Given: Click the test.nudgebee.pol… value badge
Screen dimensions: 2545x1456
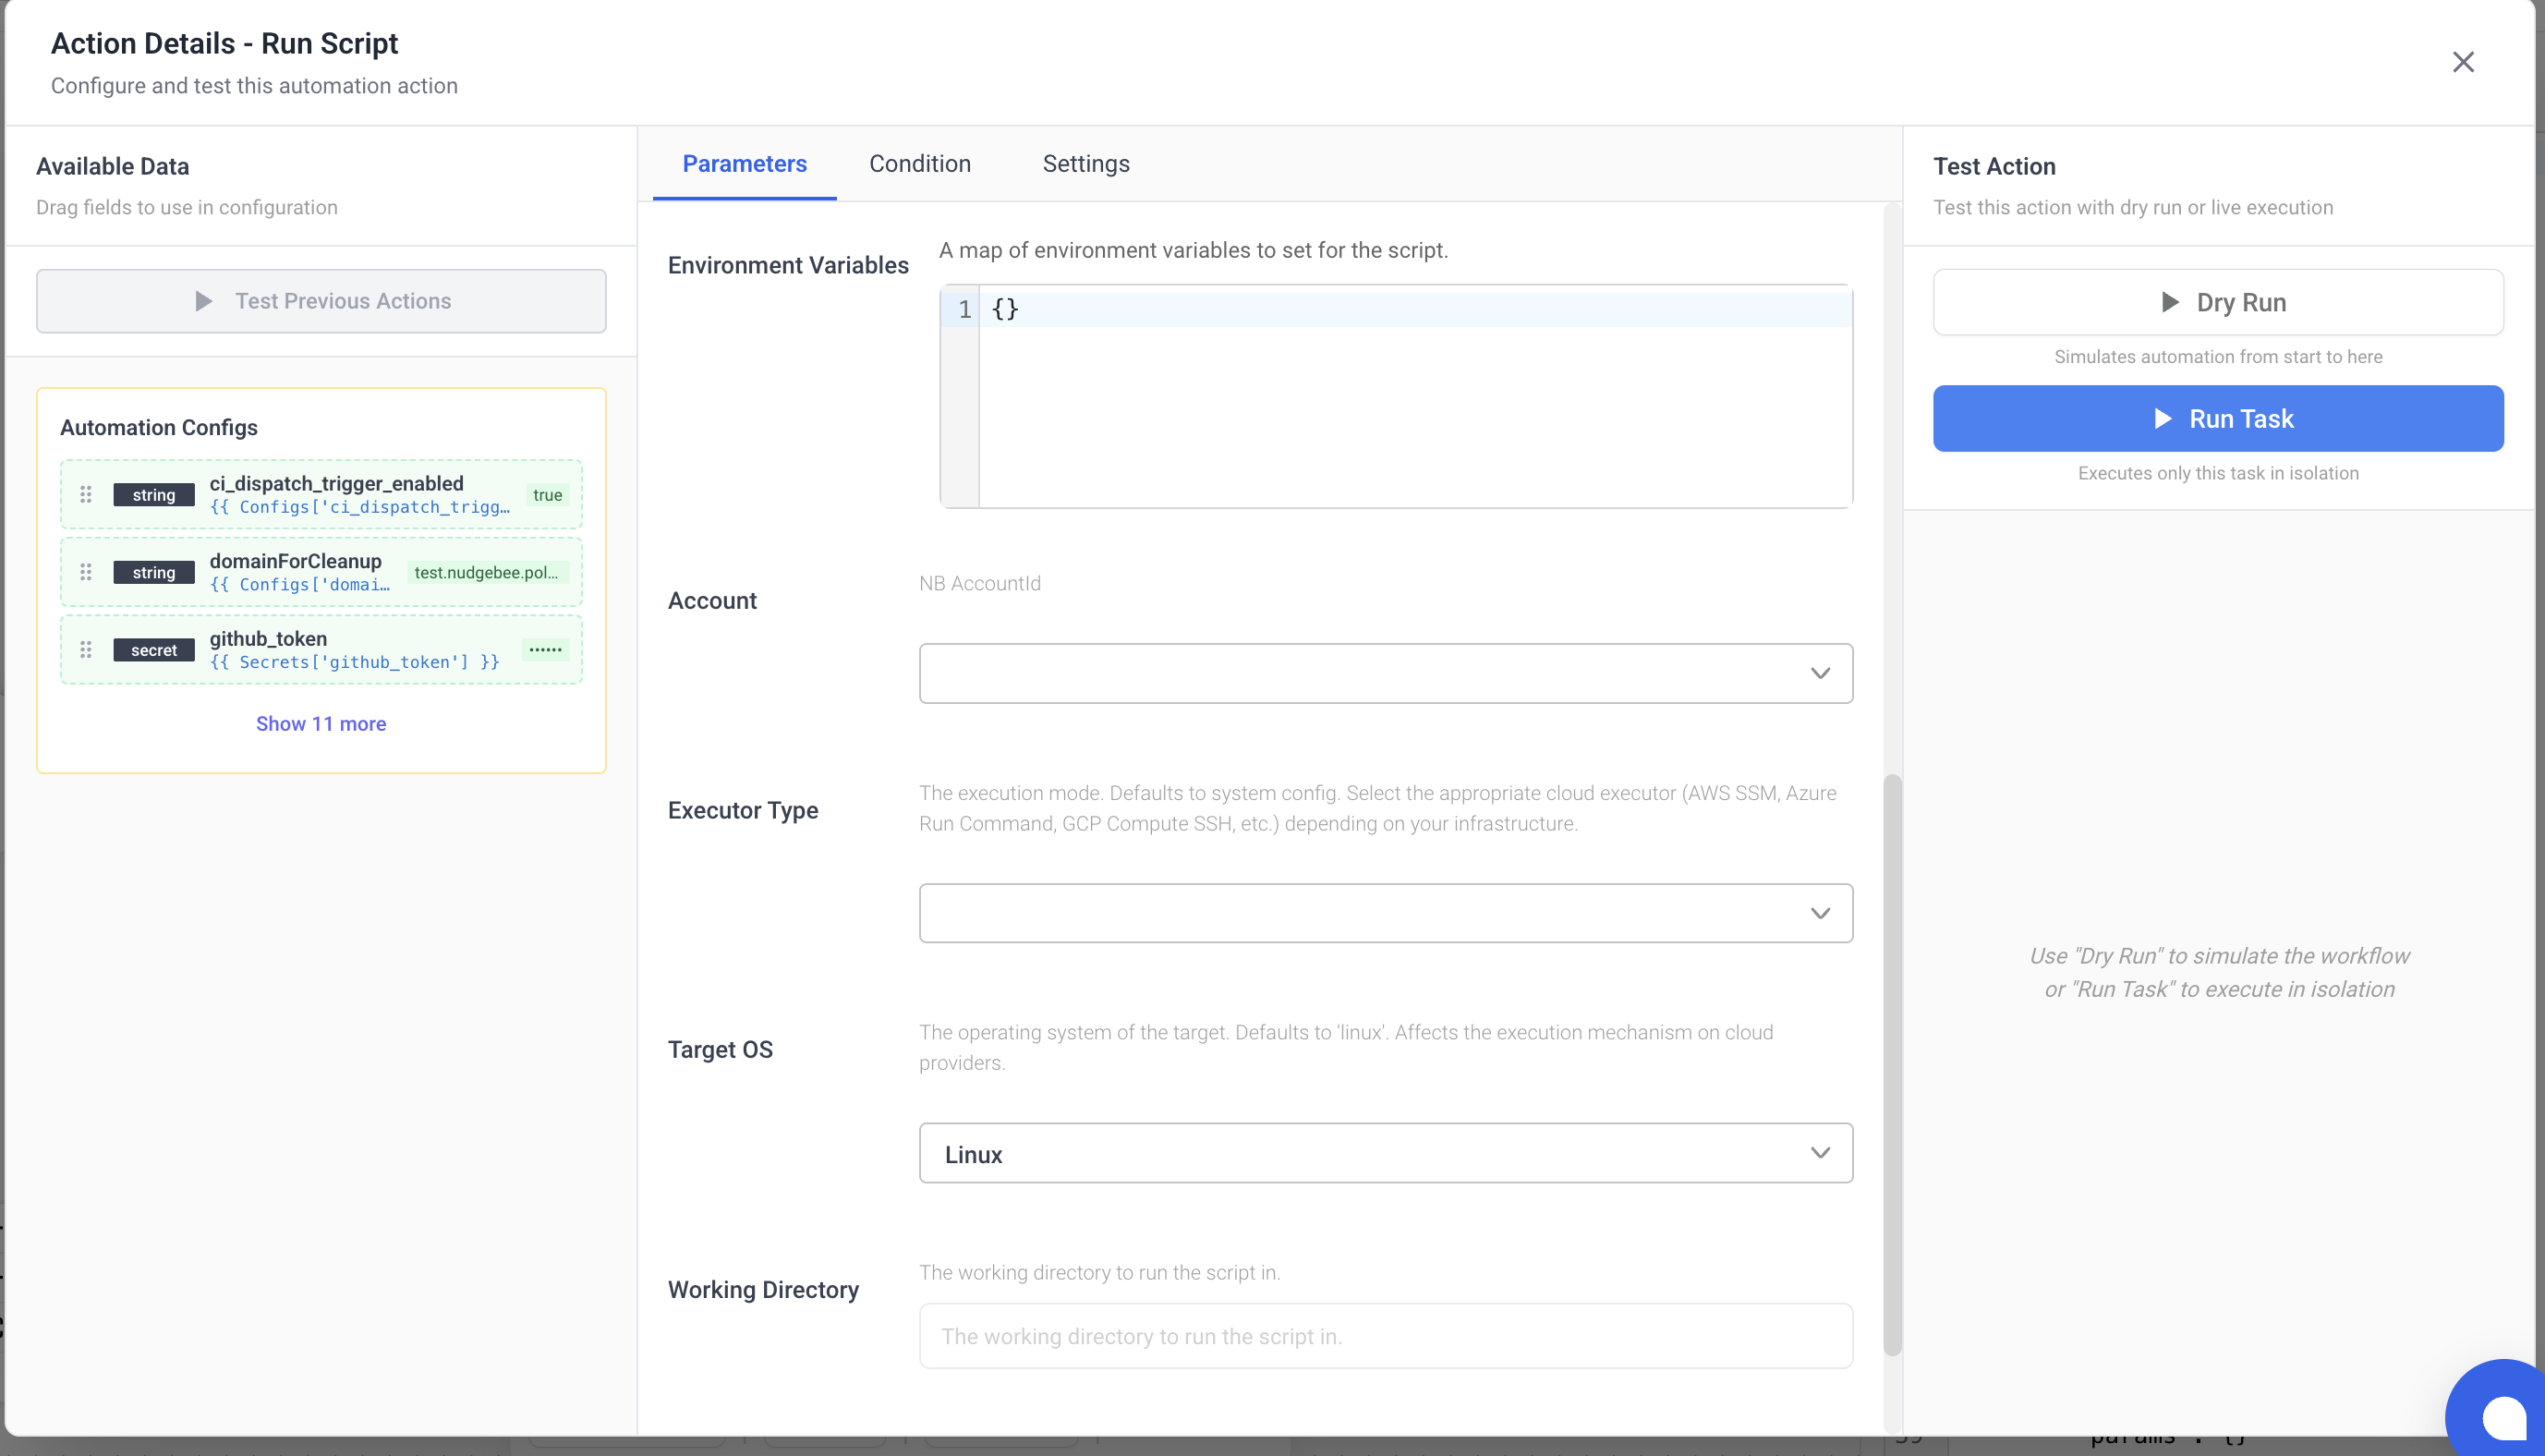Looking at the screenshot, I should click(x=487, y=572).
